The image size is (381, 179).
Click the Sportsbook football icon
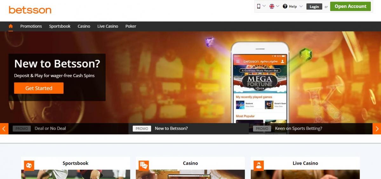pyautogui.click(x=29, y=165)
